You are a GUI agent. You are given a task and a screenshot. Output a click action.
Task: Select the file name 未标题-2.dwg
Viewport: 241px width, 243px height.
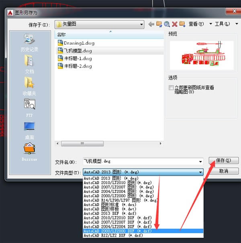(x=78, y=66)
